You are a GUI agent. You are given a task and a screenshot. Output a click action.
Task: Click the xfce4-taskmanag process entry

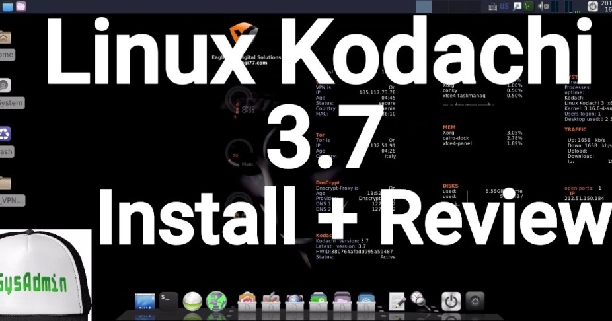click(482, 96)
